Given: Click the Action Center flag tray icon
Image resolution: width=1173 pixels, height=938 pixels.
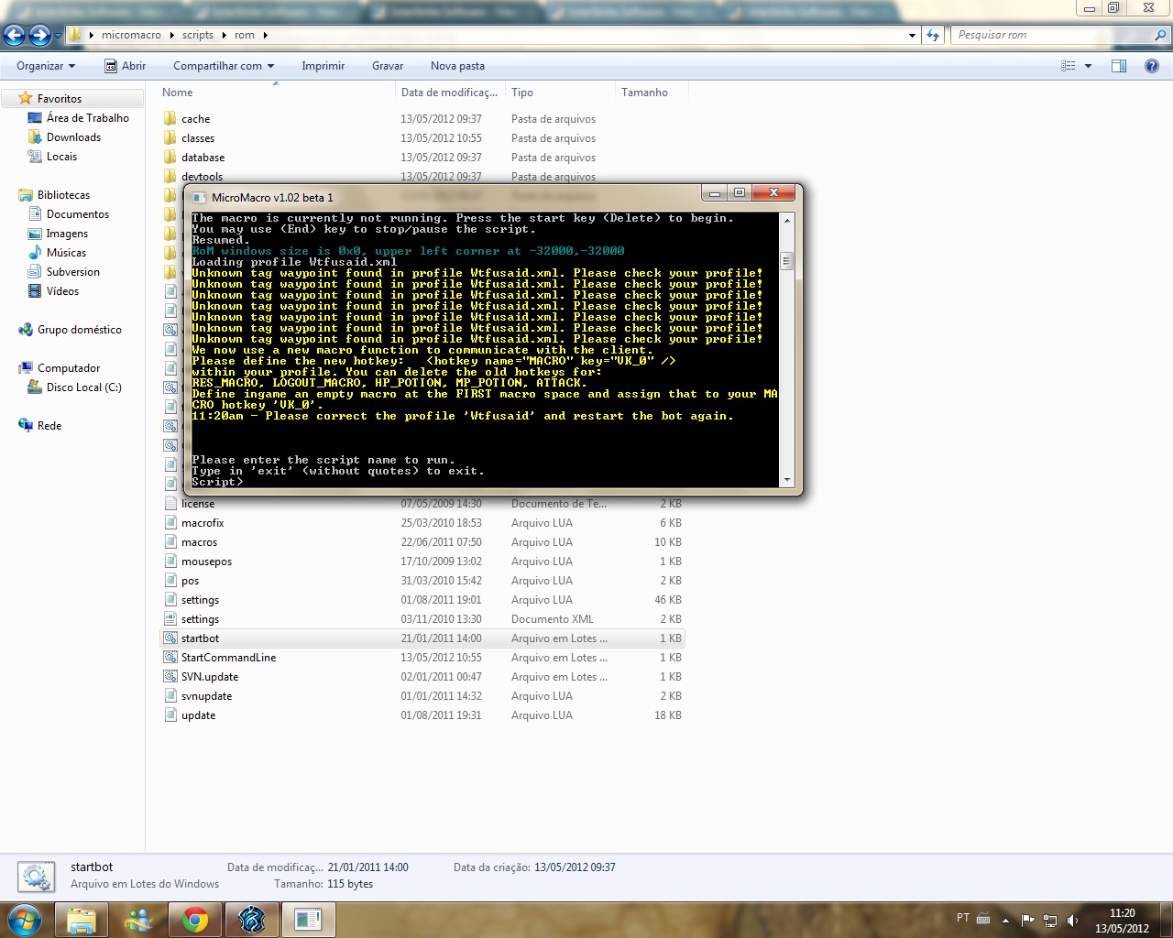Looking at the screenshot, I should coord(1027,920).
